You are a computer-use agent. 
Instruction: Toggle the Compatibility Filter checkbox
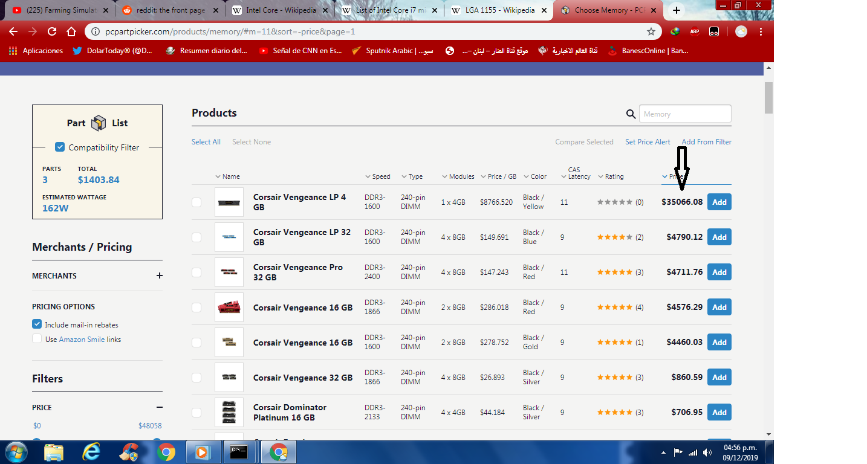(x=60, y=147)
